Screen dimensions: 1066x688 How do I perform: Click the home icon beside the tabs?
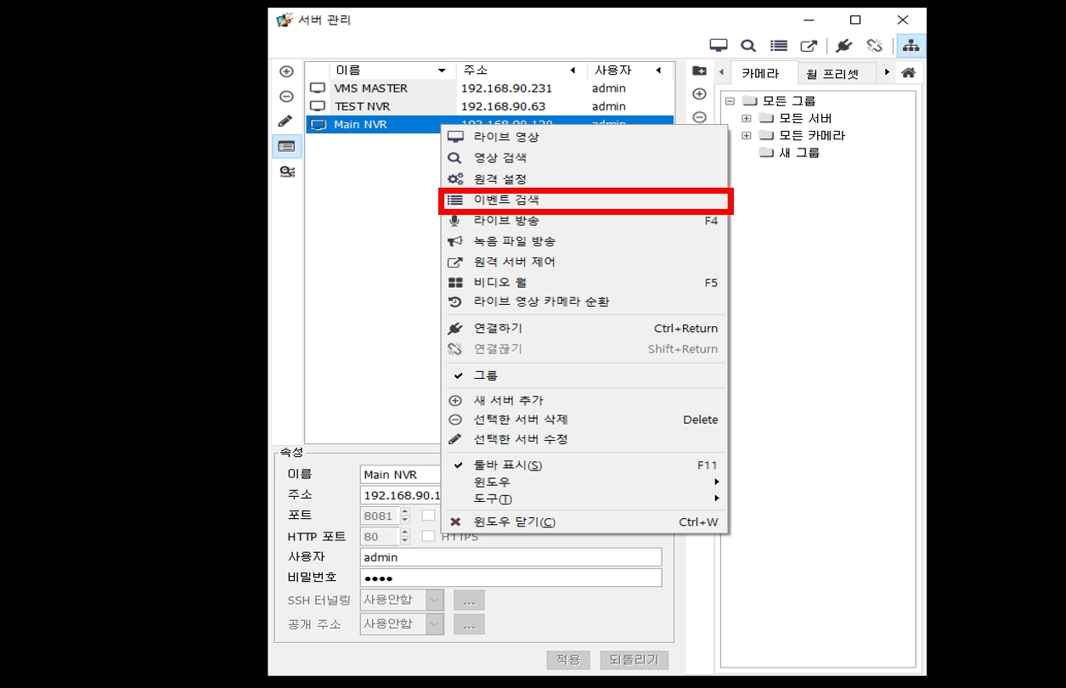pos(908,73)
